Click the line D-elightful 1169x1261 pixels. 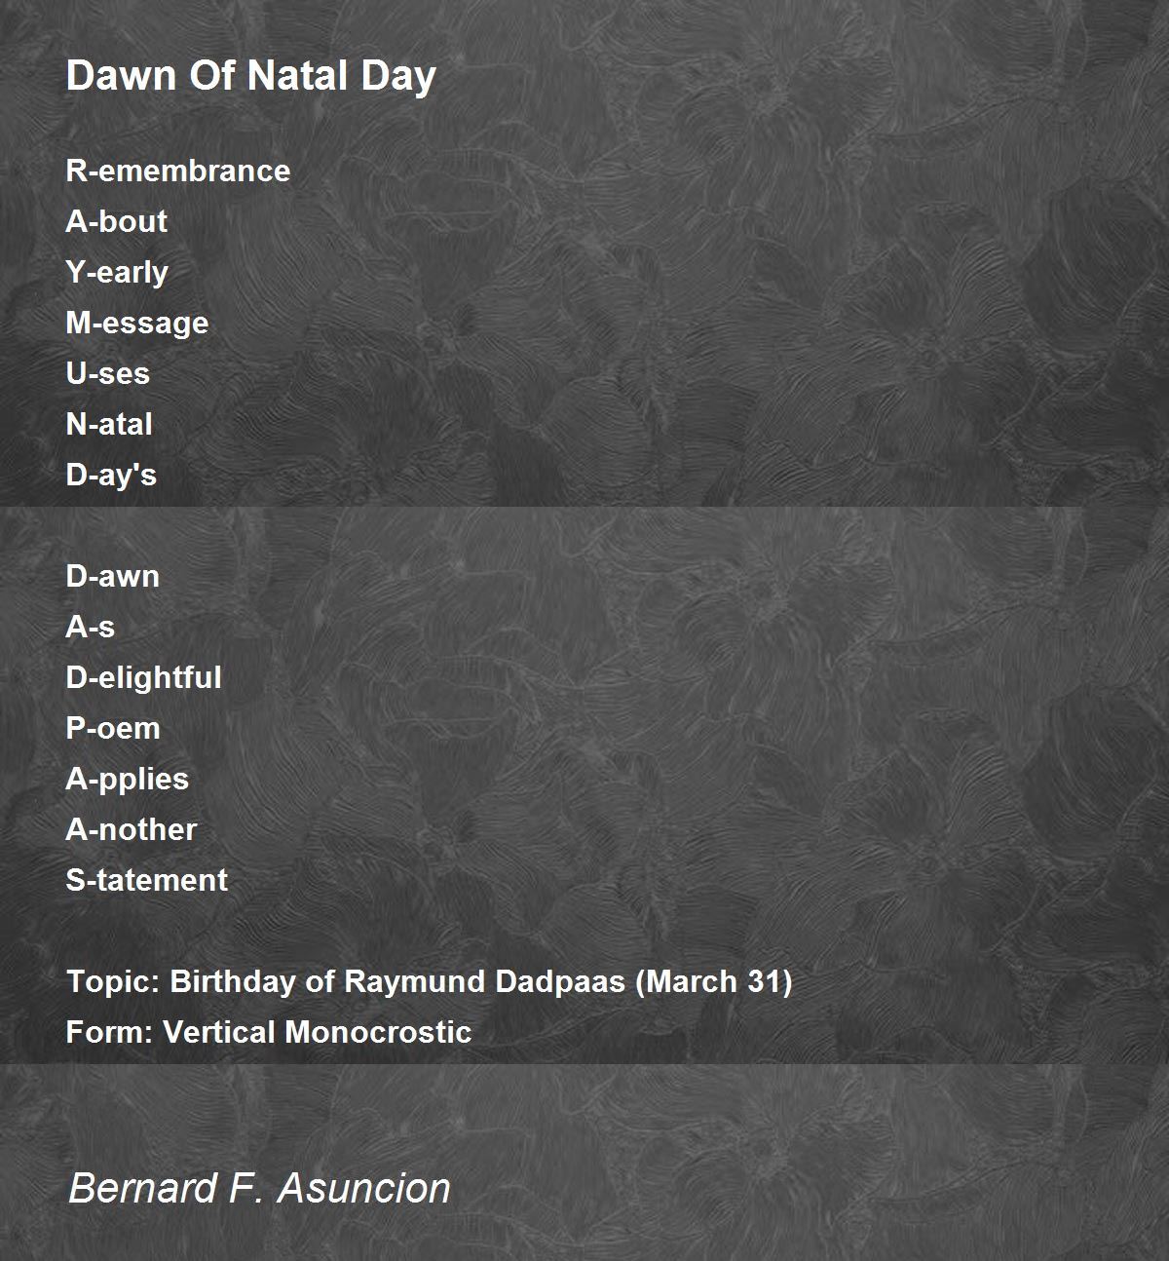pos(143,678)
